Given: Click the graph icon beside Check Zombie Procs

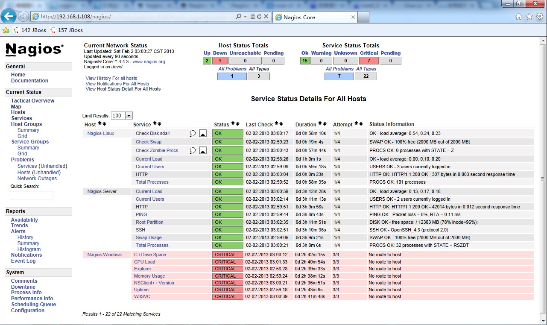Looking at the screenshot, I should tap(203, 151).
